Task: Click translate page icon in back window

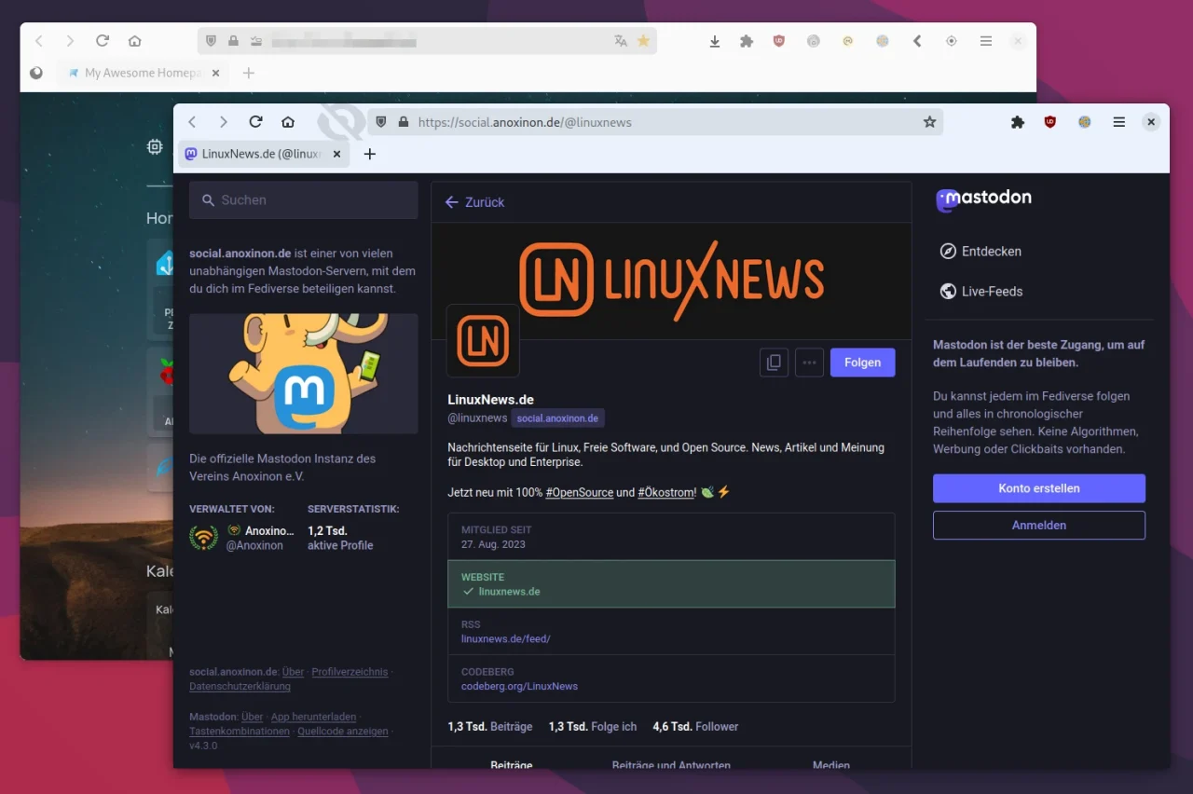Action: coord(621,41)
